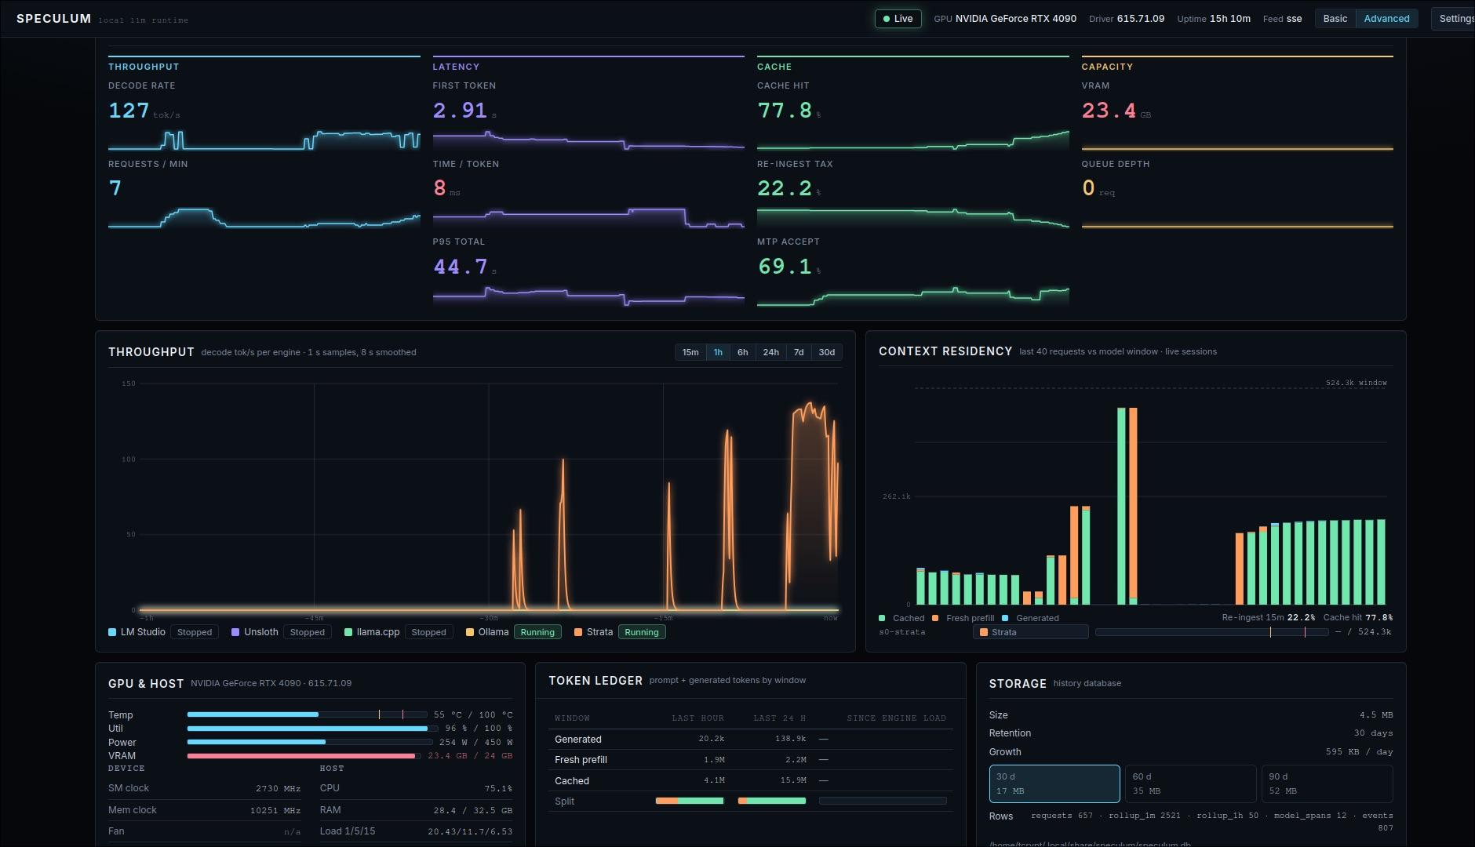The image size is (1475, 847).
Task: Select the 7d throughput range
Action: pyautogui.click(x=799, y=352)
